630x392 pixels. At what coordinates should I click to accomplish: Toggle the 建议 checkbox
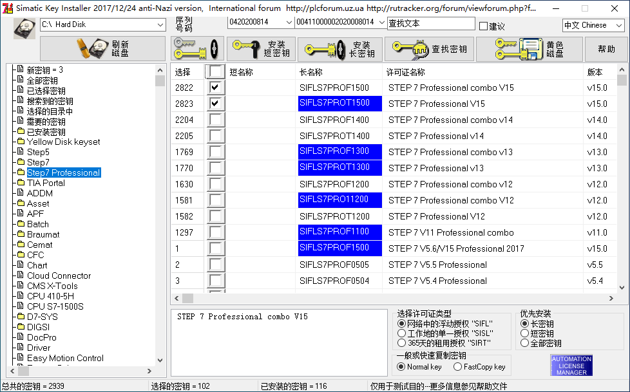(x=484, y=26)
